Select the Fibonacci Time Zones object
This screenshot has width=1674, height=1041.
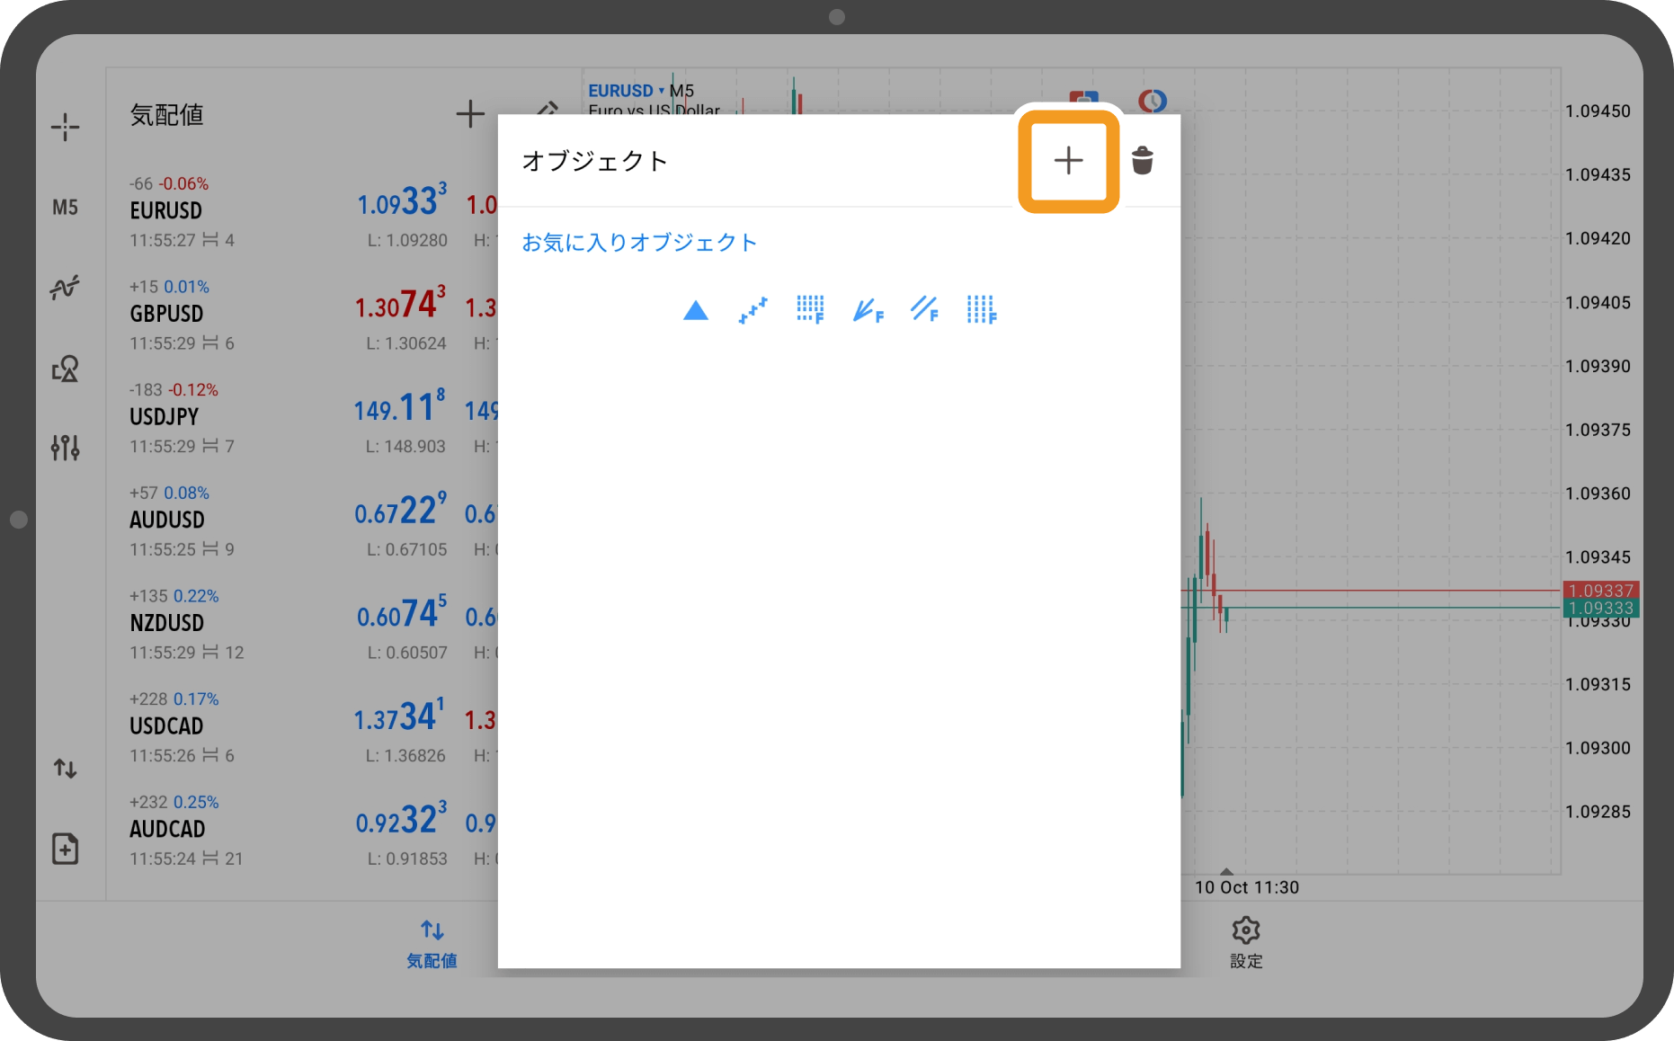980,310
